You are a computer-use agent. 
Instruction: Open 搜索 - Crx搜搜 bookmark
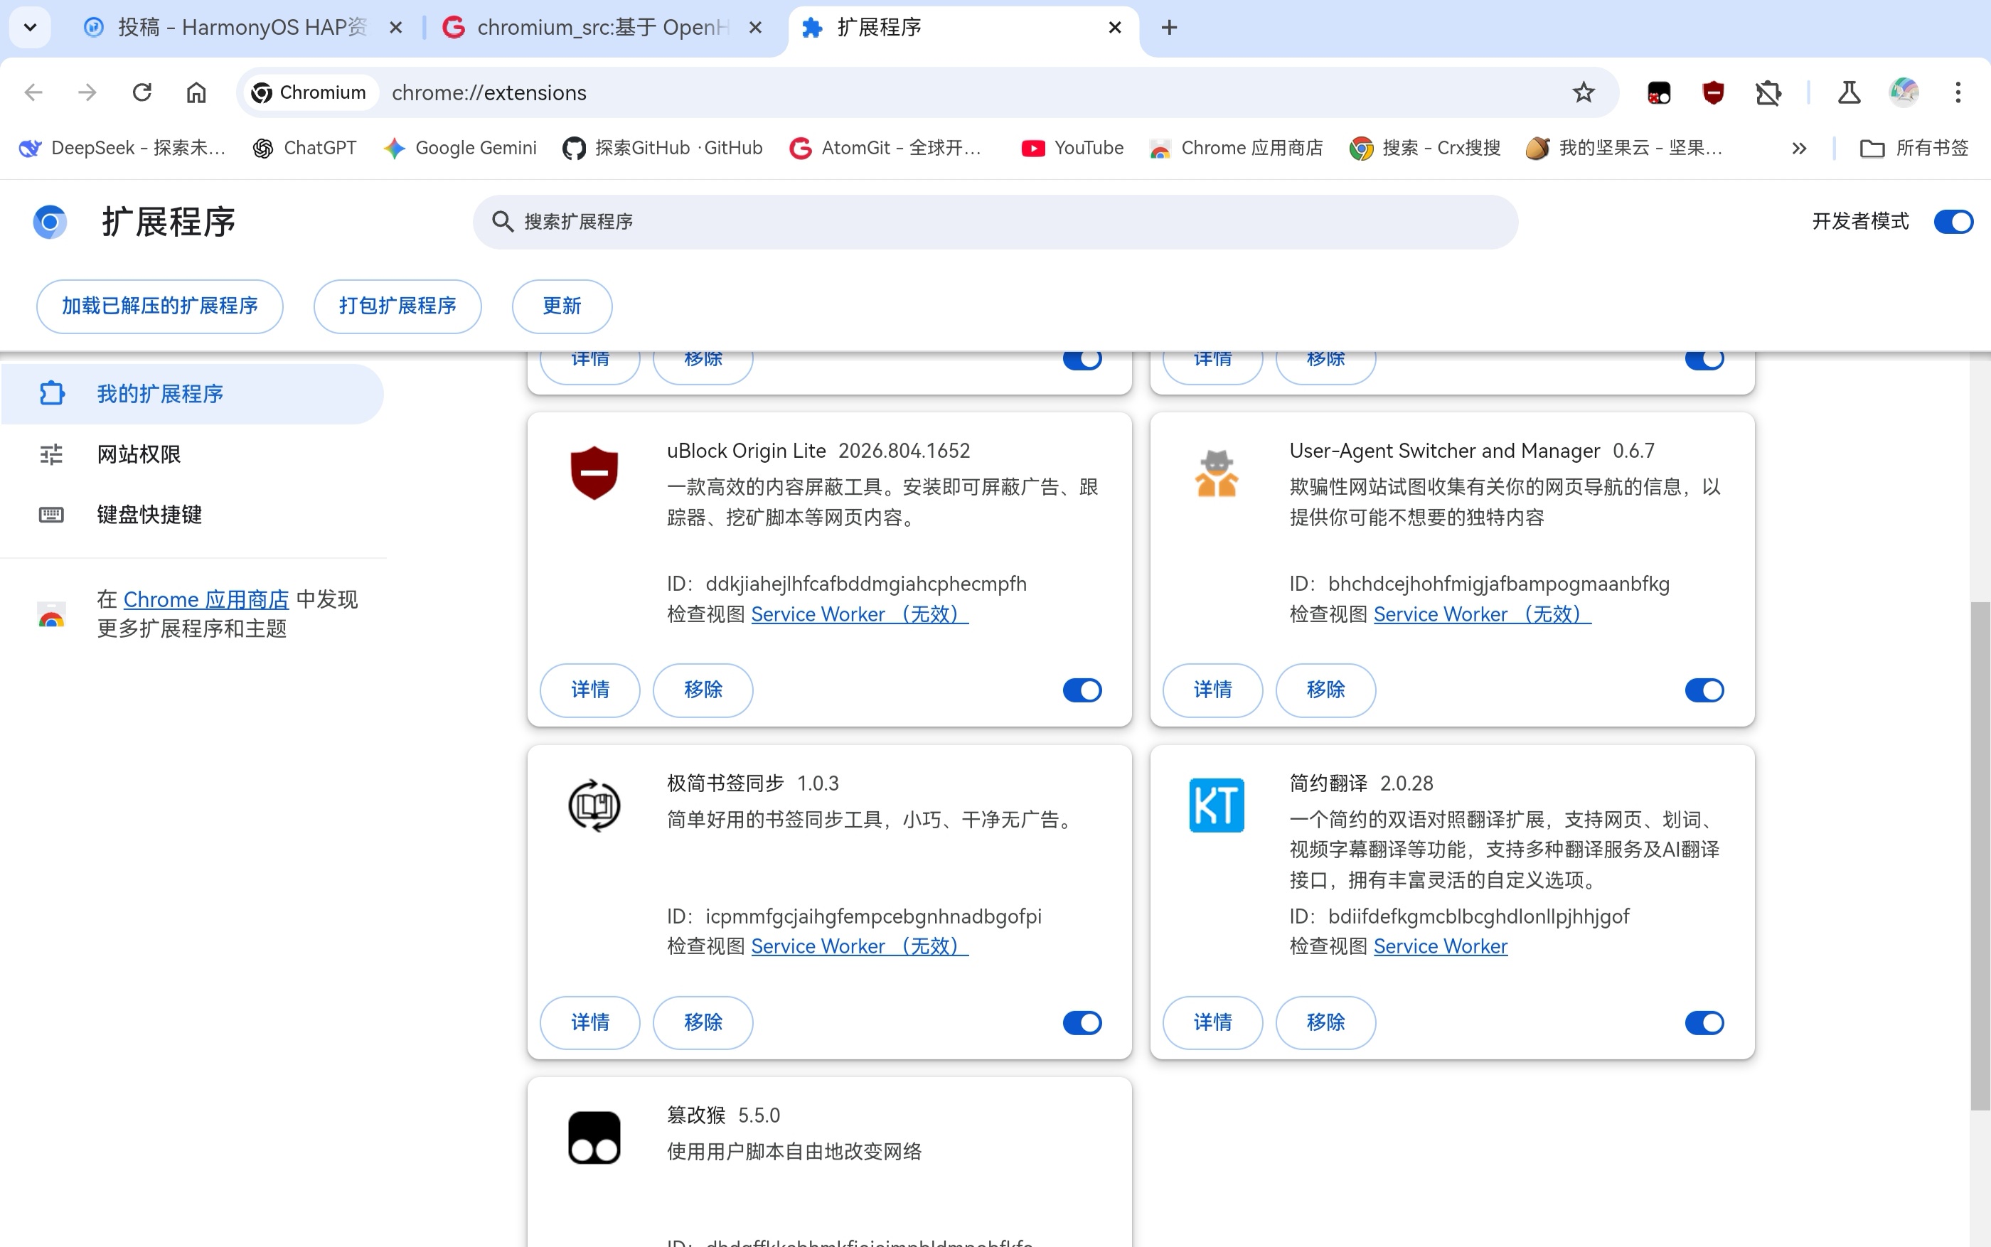(x=1425, y=148)
